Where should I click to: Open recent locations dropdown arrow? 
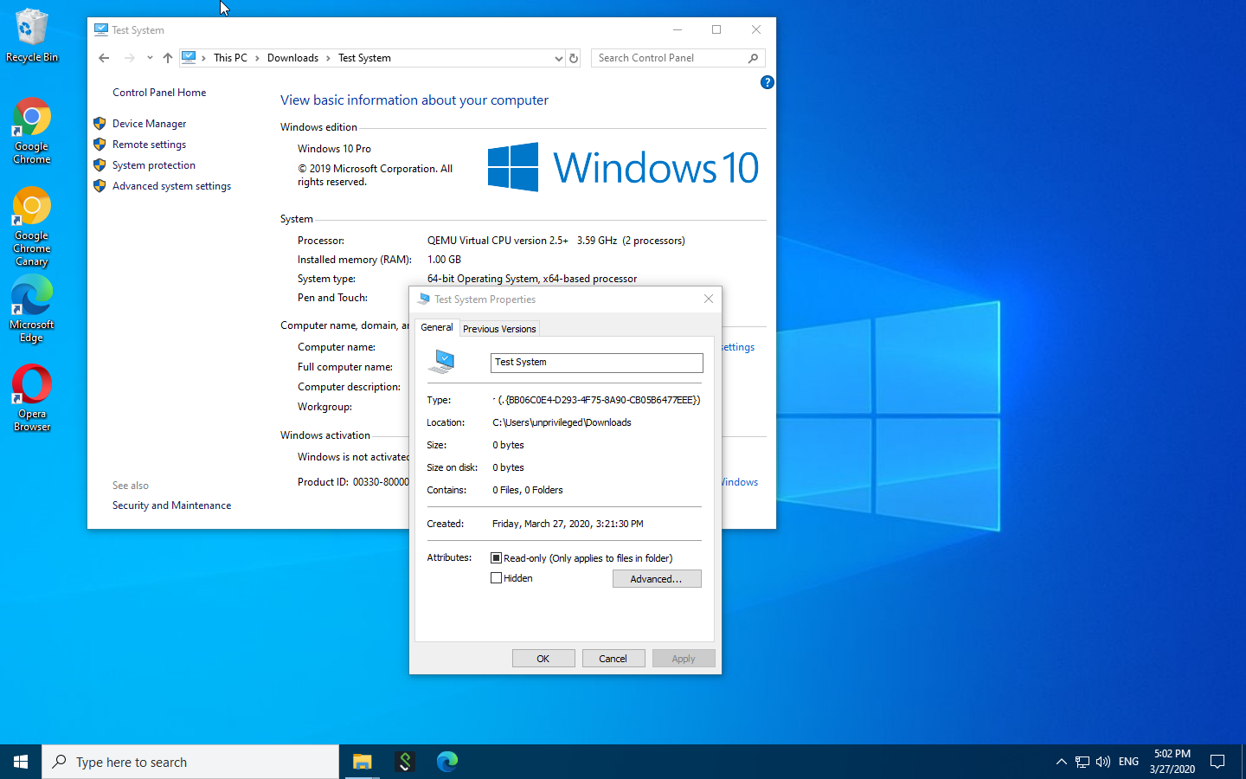click(150, 58)
